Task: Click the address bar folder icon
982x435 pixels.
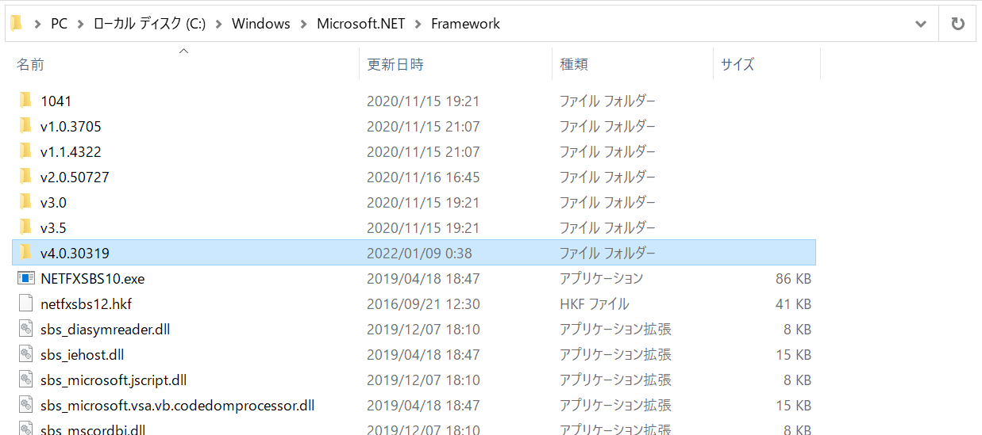Action: (16, 24)
